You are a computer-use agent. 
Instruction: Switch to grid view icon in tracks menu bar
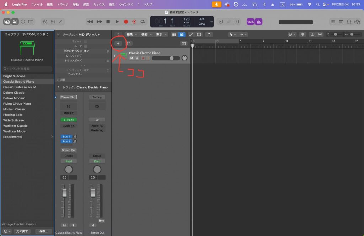[174, 34]
